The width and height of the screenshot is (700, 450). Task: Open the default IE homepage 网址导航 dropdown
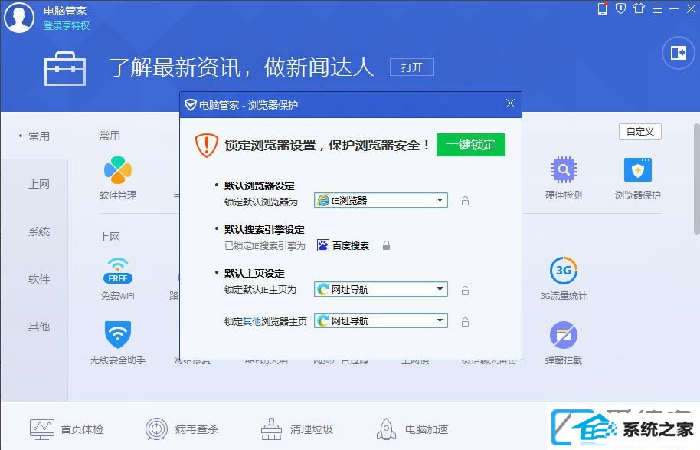(x=381, y=290)
